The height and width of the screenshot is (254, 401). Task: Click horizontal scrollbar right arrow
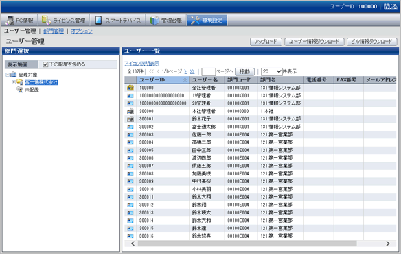coord(388,244)
